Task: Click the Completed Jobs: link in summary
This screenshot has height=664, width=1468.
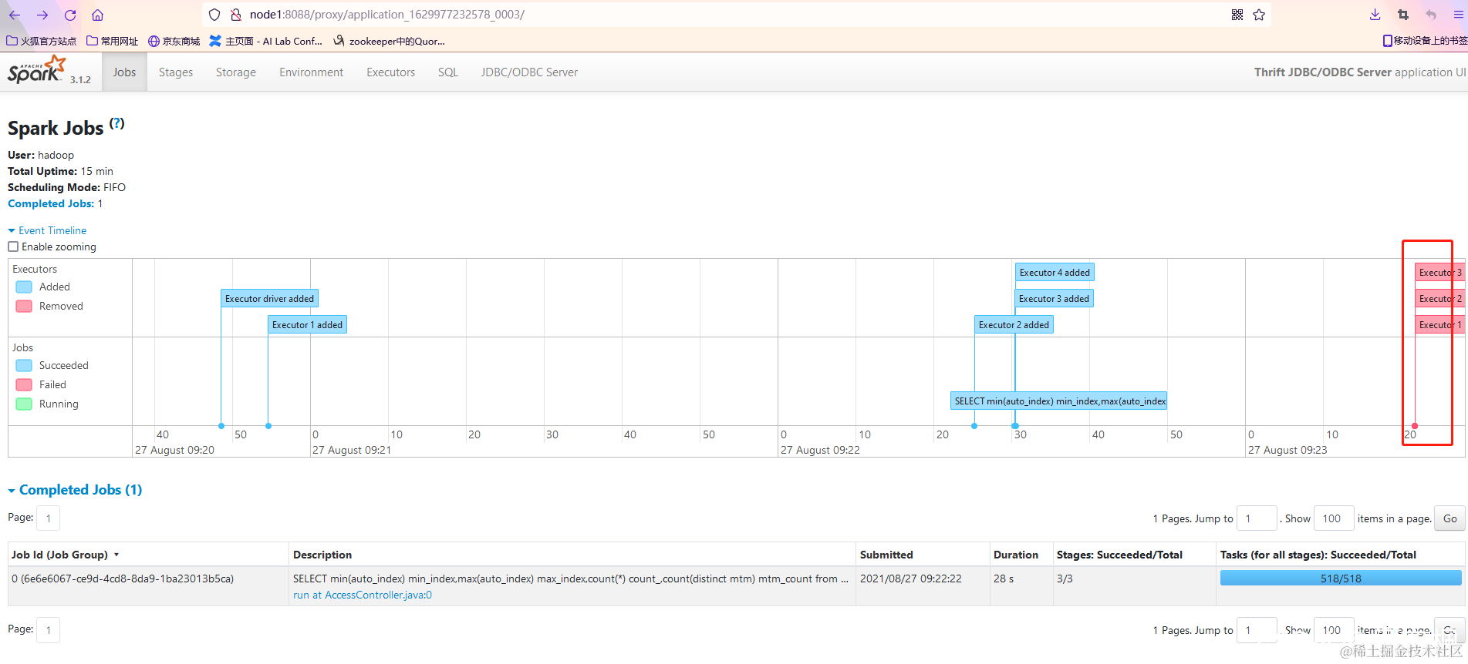Action: pos(51,203)
